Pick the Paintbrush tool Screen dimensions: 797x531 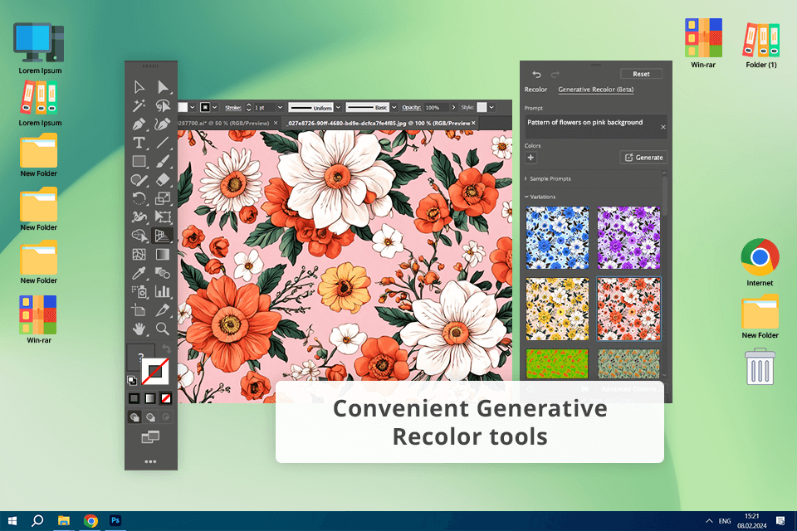(x=163, y=161)
